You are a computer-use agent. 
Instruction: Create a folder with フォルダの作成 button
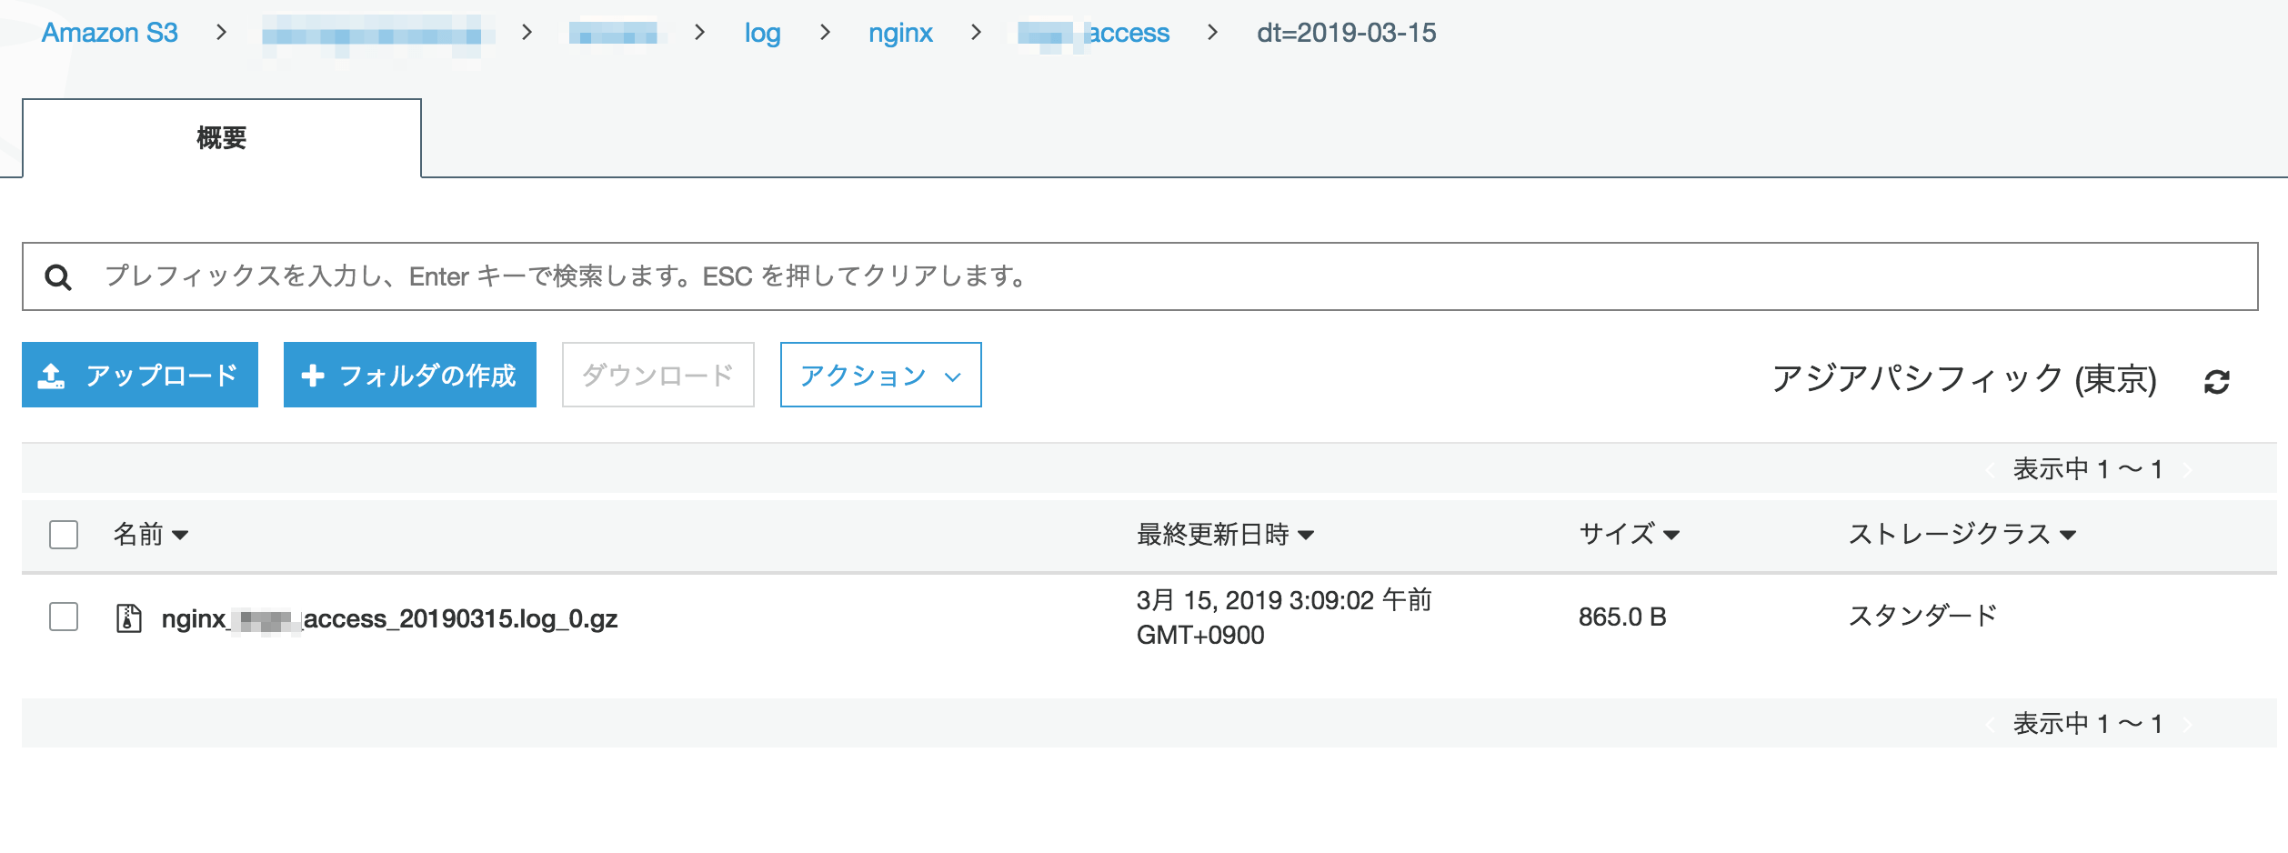coord(410,376)
